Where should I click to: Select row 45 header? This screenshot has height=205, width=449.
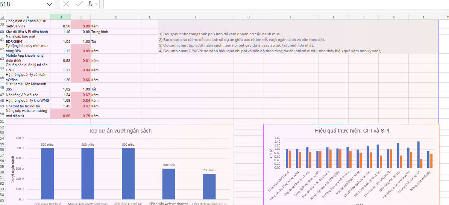click(x=3, y=77)
